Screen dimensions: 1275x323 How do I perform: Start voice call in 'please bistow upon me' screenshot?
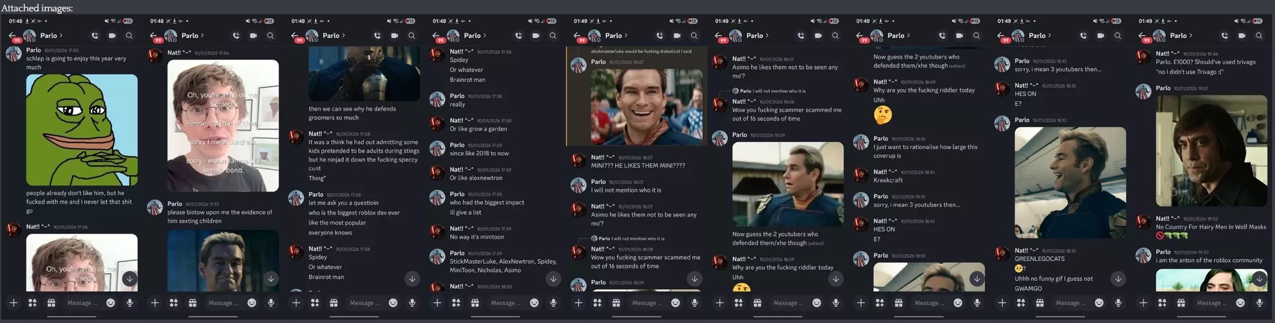pos(236,36)
